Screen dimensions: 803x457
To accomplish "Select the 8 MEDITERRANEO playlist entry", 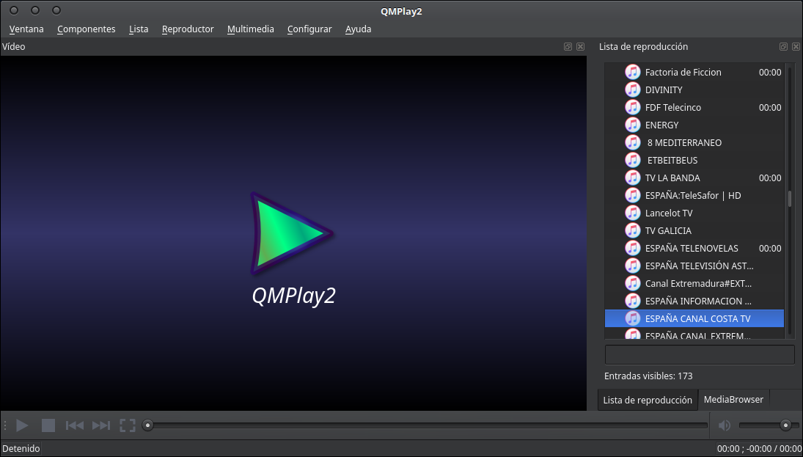I will (694, 142).
